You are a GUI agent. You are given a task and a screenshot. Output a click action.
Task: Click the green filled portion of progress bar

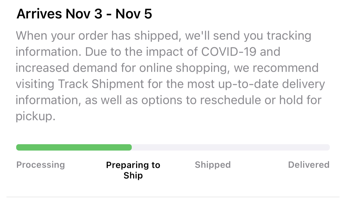[x=74, y=147]
